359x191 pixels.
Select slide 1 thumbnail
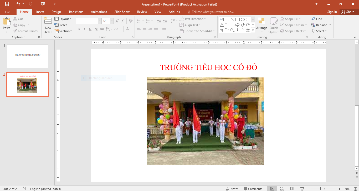point(28,56)
